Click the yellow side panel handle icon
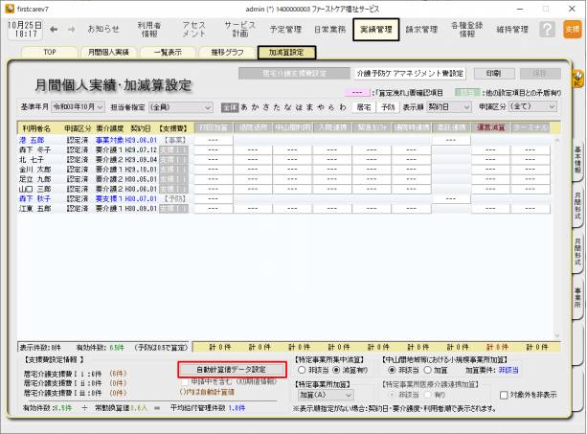 coord(578,78)
